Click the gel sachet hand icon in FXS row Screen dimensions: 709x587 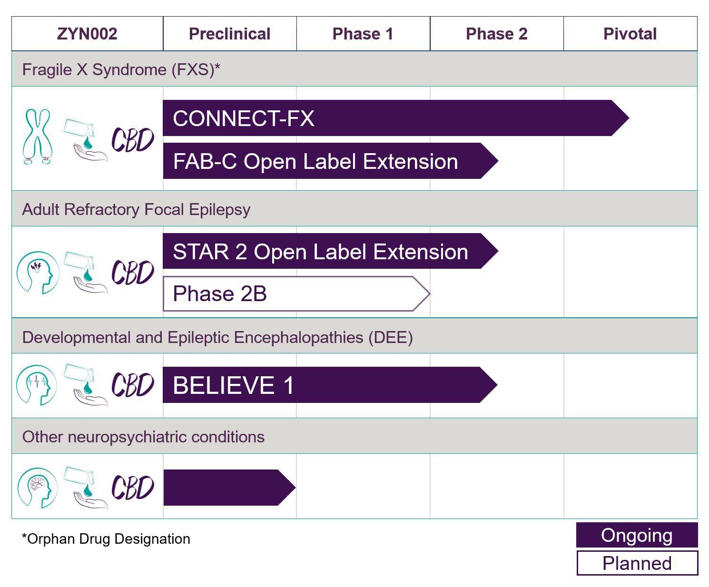[x=86, y=140]
